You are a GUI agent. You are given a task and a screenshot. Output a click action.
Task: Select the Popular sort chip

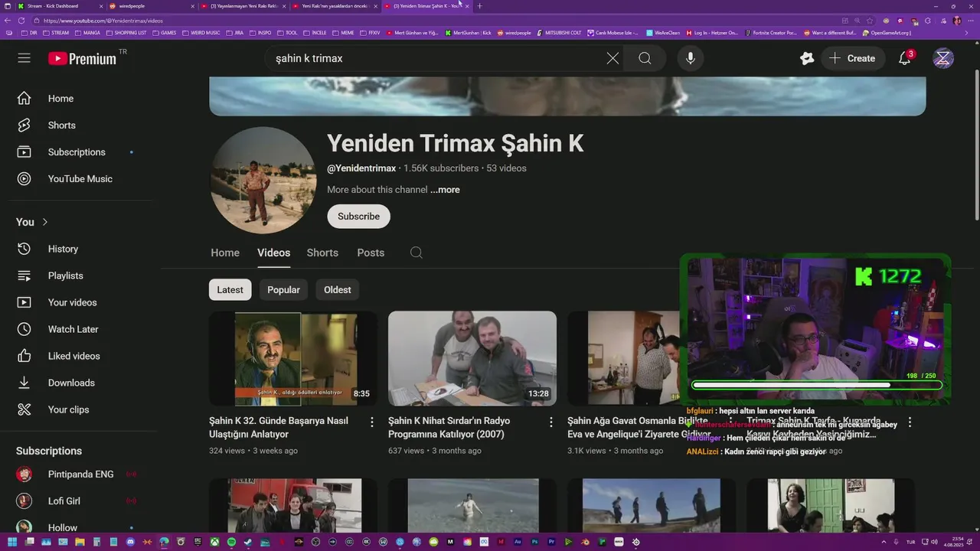point(283,290)
